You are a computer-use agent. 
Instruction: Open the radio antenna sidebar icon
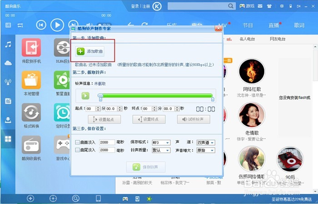[x=8, y=82]
